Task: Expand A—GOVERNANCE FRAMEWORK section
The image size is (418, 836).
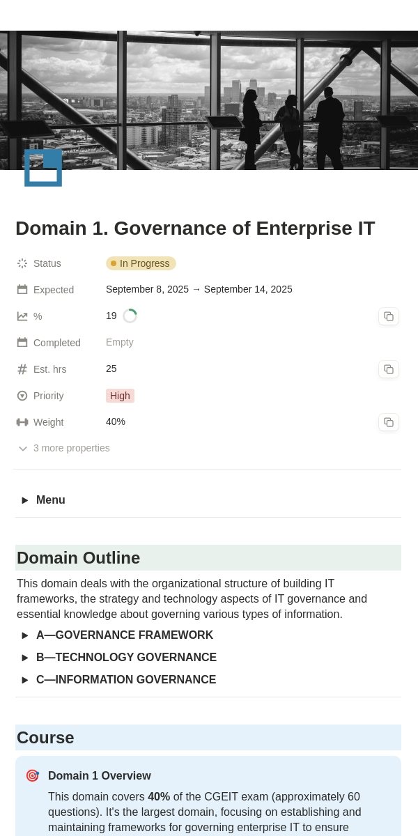Action: point(25,635)
